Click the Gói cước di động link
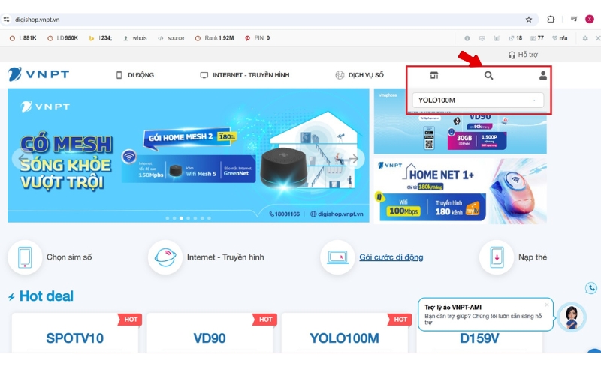Viewport: 601px width, 375px height. 391,257
